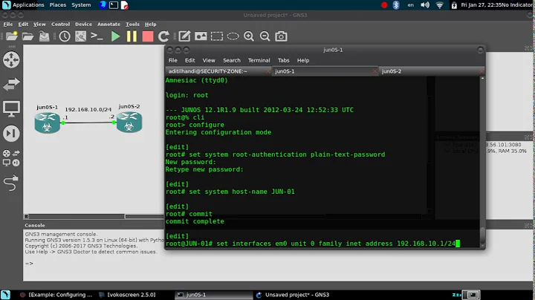
Task: Open the GNS3 File menu
Action: click(8, 25)
